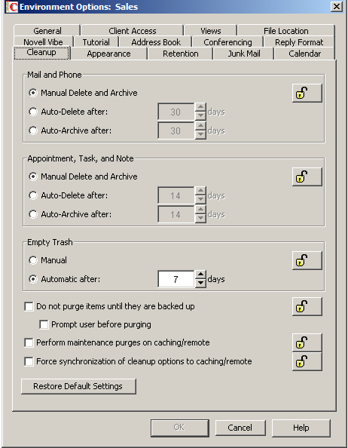The width and height of the screenshot is (348, 448).
Task: Switch to the Client Access tab
Action: coord(132,31)
